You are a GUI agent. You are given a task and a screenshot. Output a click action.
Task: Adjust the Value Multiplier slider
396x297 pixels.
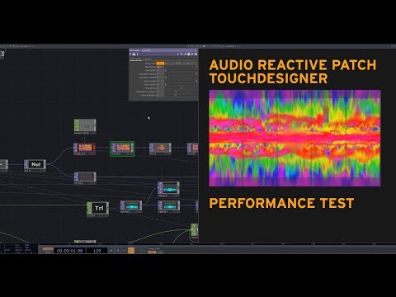tap(181, 95)
